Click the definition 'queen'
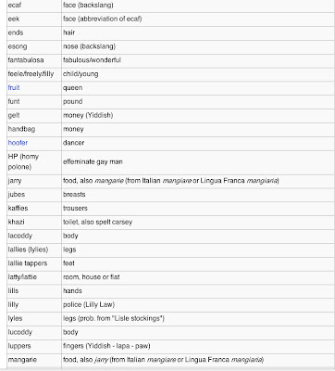 point(72,88)
